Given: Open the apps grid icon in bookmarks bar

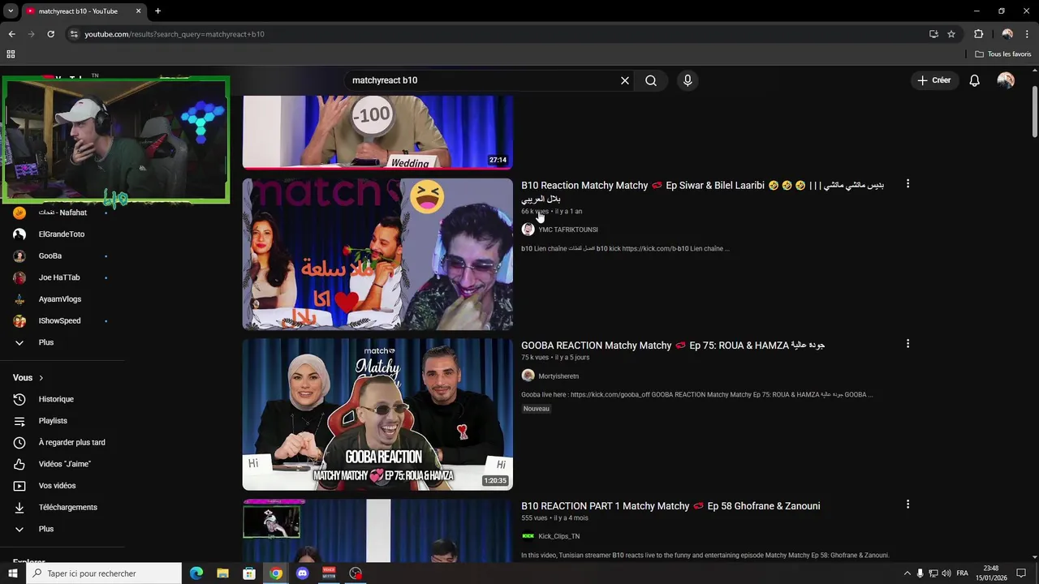Looking at the screenshot, I should click(11, 54).
